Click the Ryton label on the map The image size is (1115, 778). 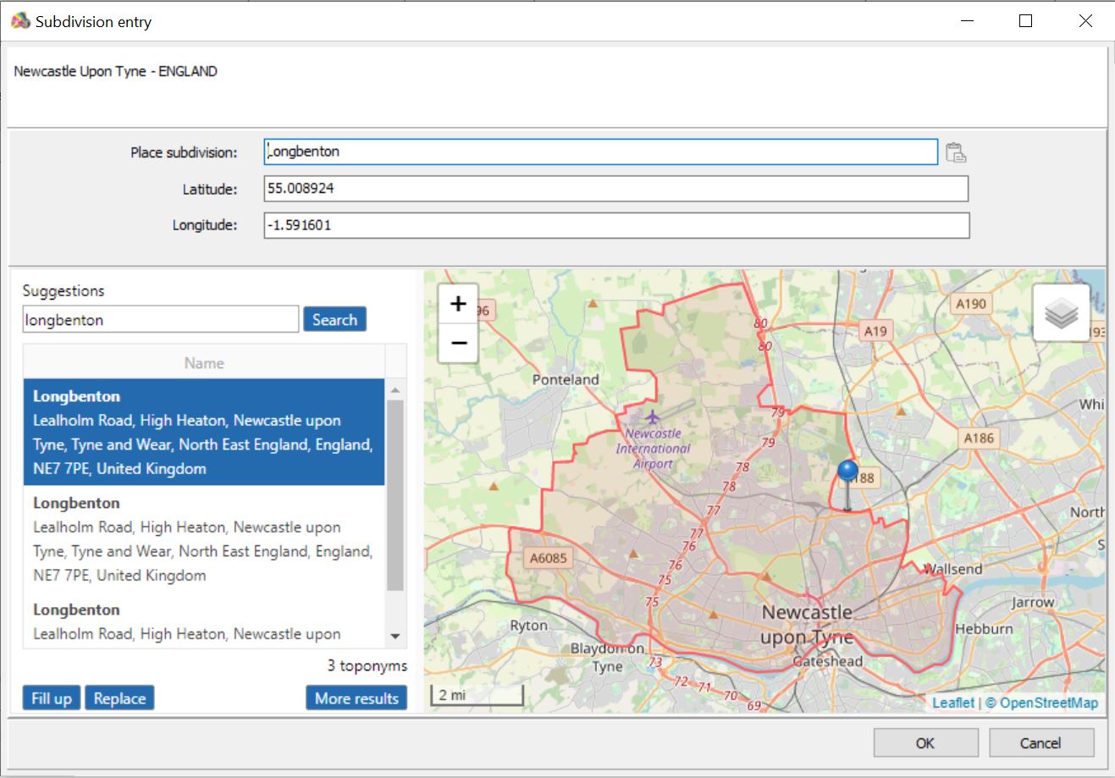[529, 626]
